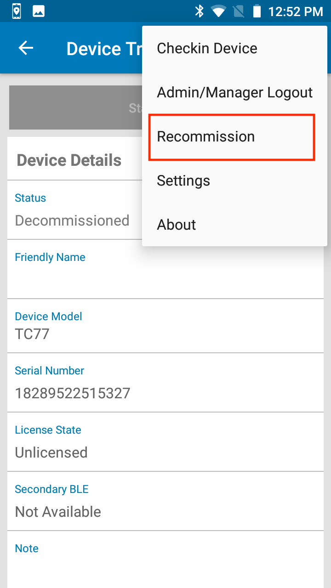Tap the Serial Number row
Image resolution: width=331 pixels, height=588 pixels.
(x=165, y=383)
